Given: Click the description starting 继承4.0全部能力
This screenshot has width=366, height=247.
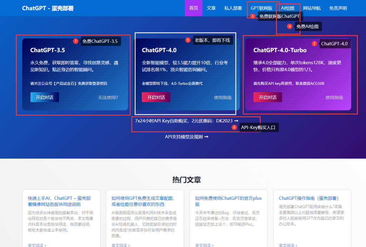Looking at the screenshot, I should pyautogui.click(x=297, y=66).
